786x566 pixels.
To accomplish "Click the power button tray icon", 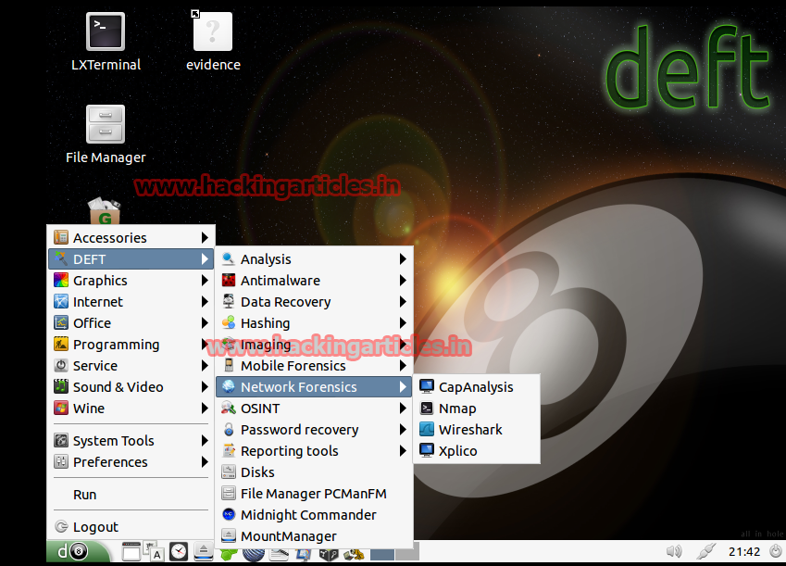I will point(776,551).
